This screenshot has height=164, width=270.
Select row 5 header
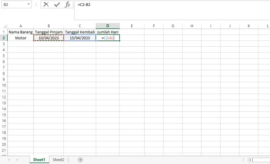[4, 56]
